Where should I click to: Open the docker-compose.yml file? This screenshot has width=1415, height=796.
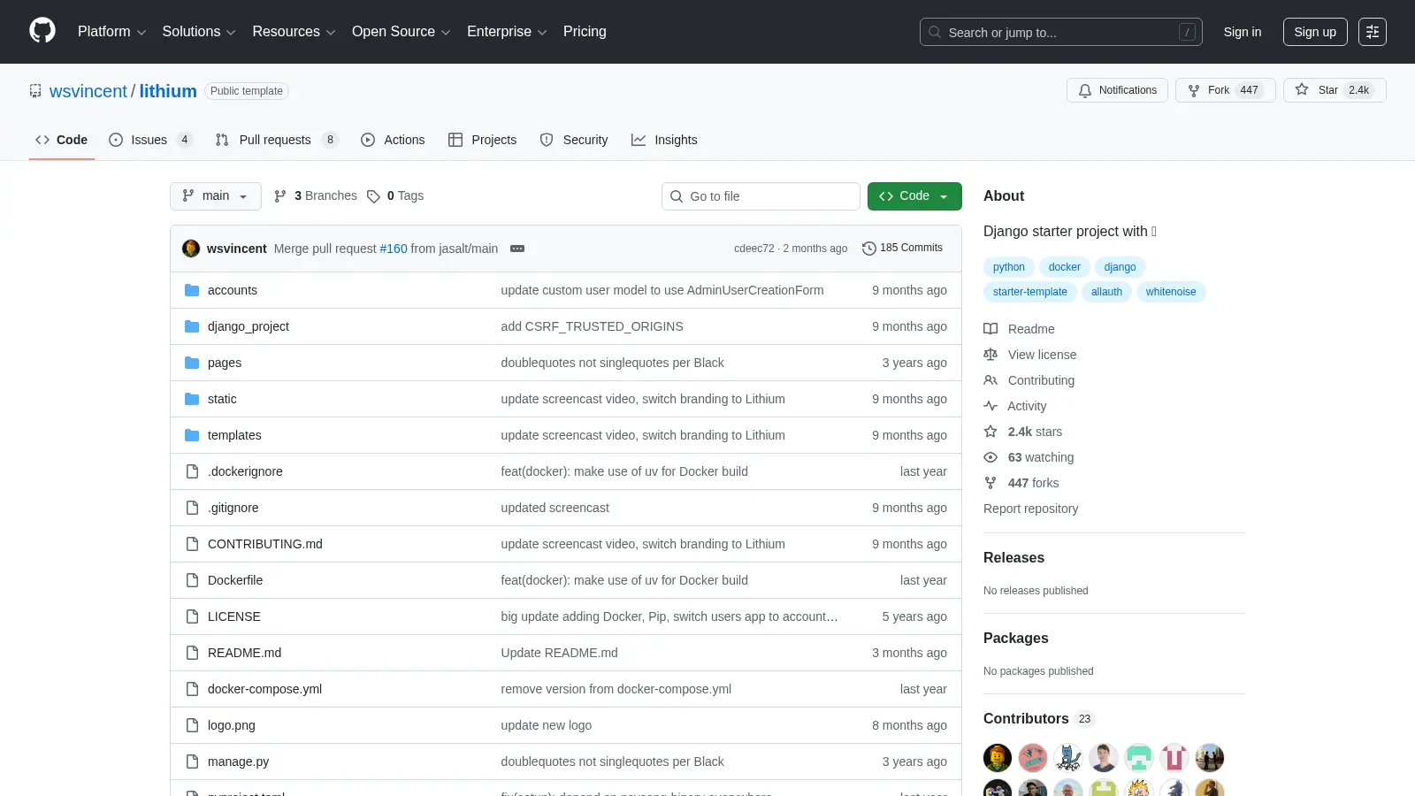264,689
